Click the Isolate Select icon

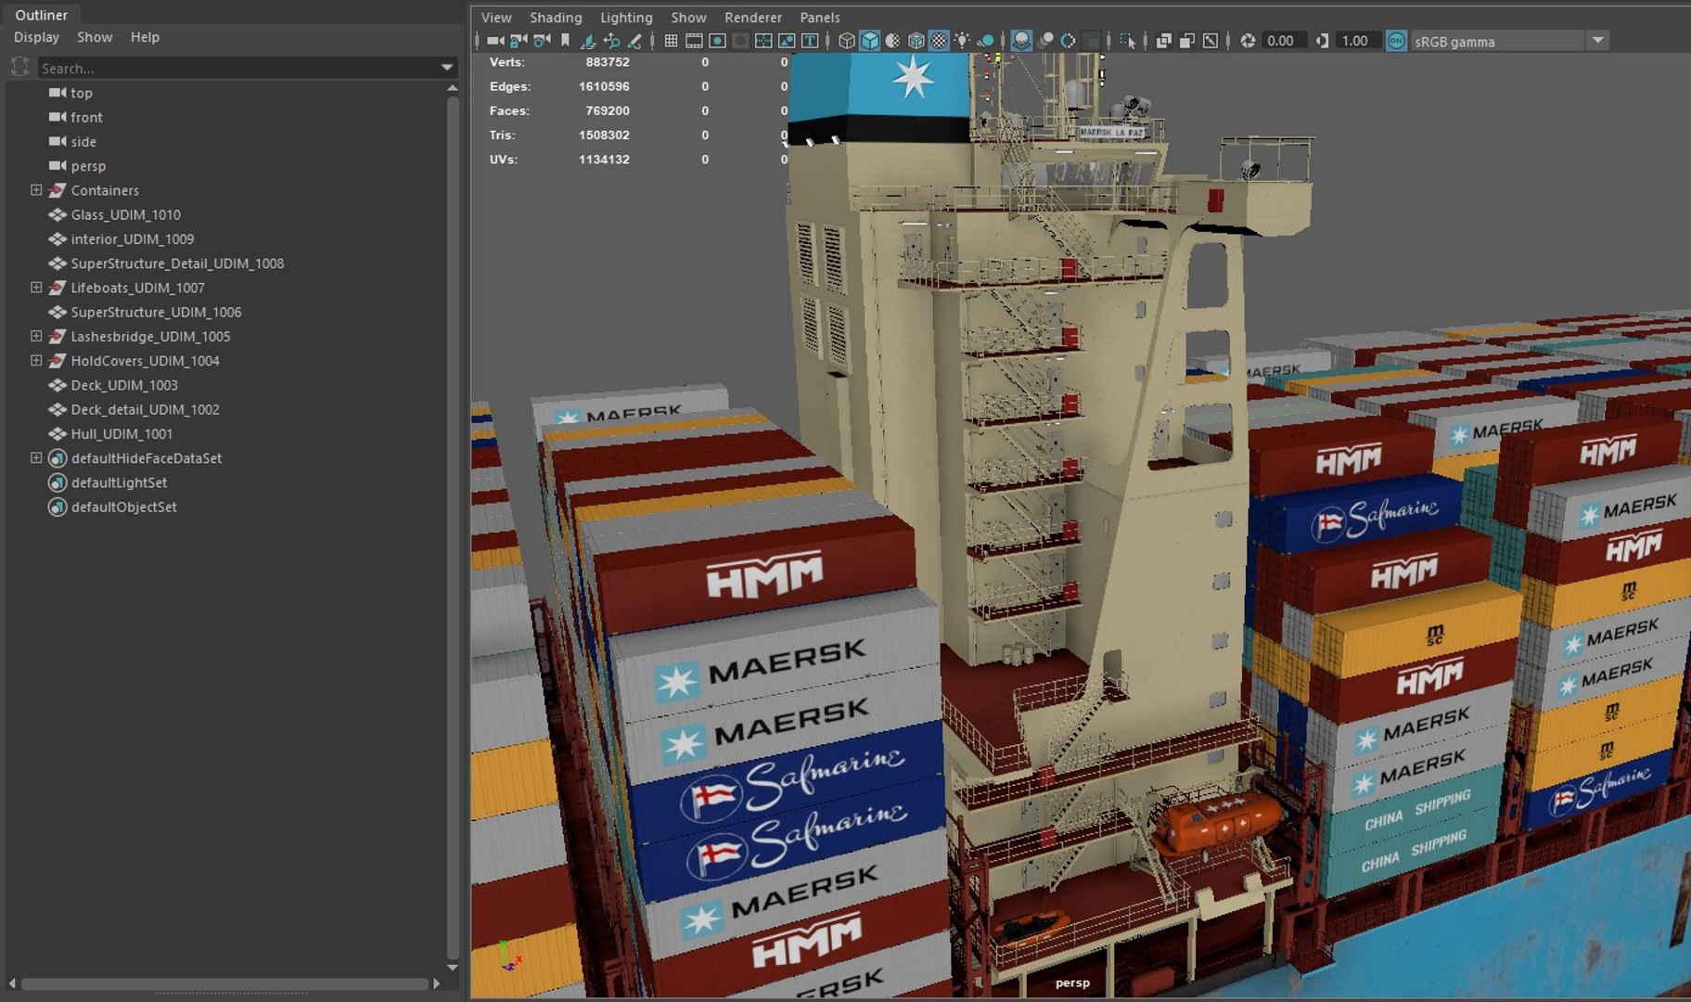[1128, 41]
